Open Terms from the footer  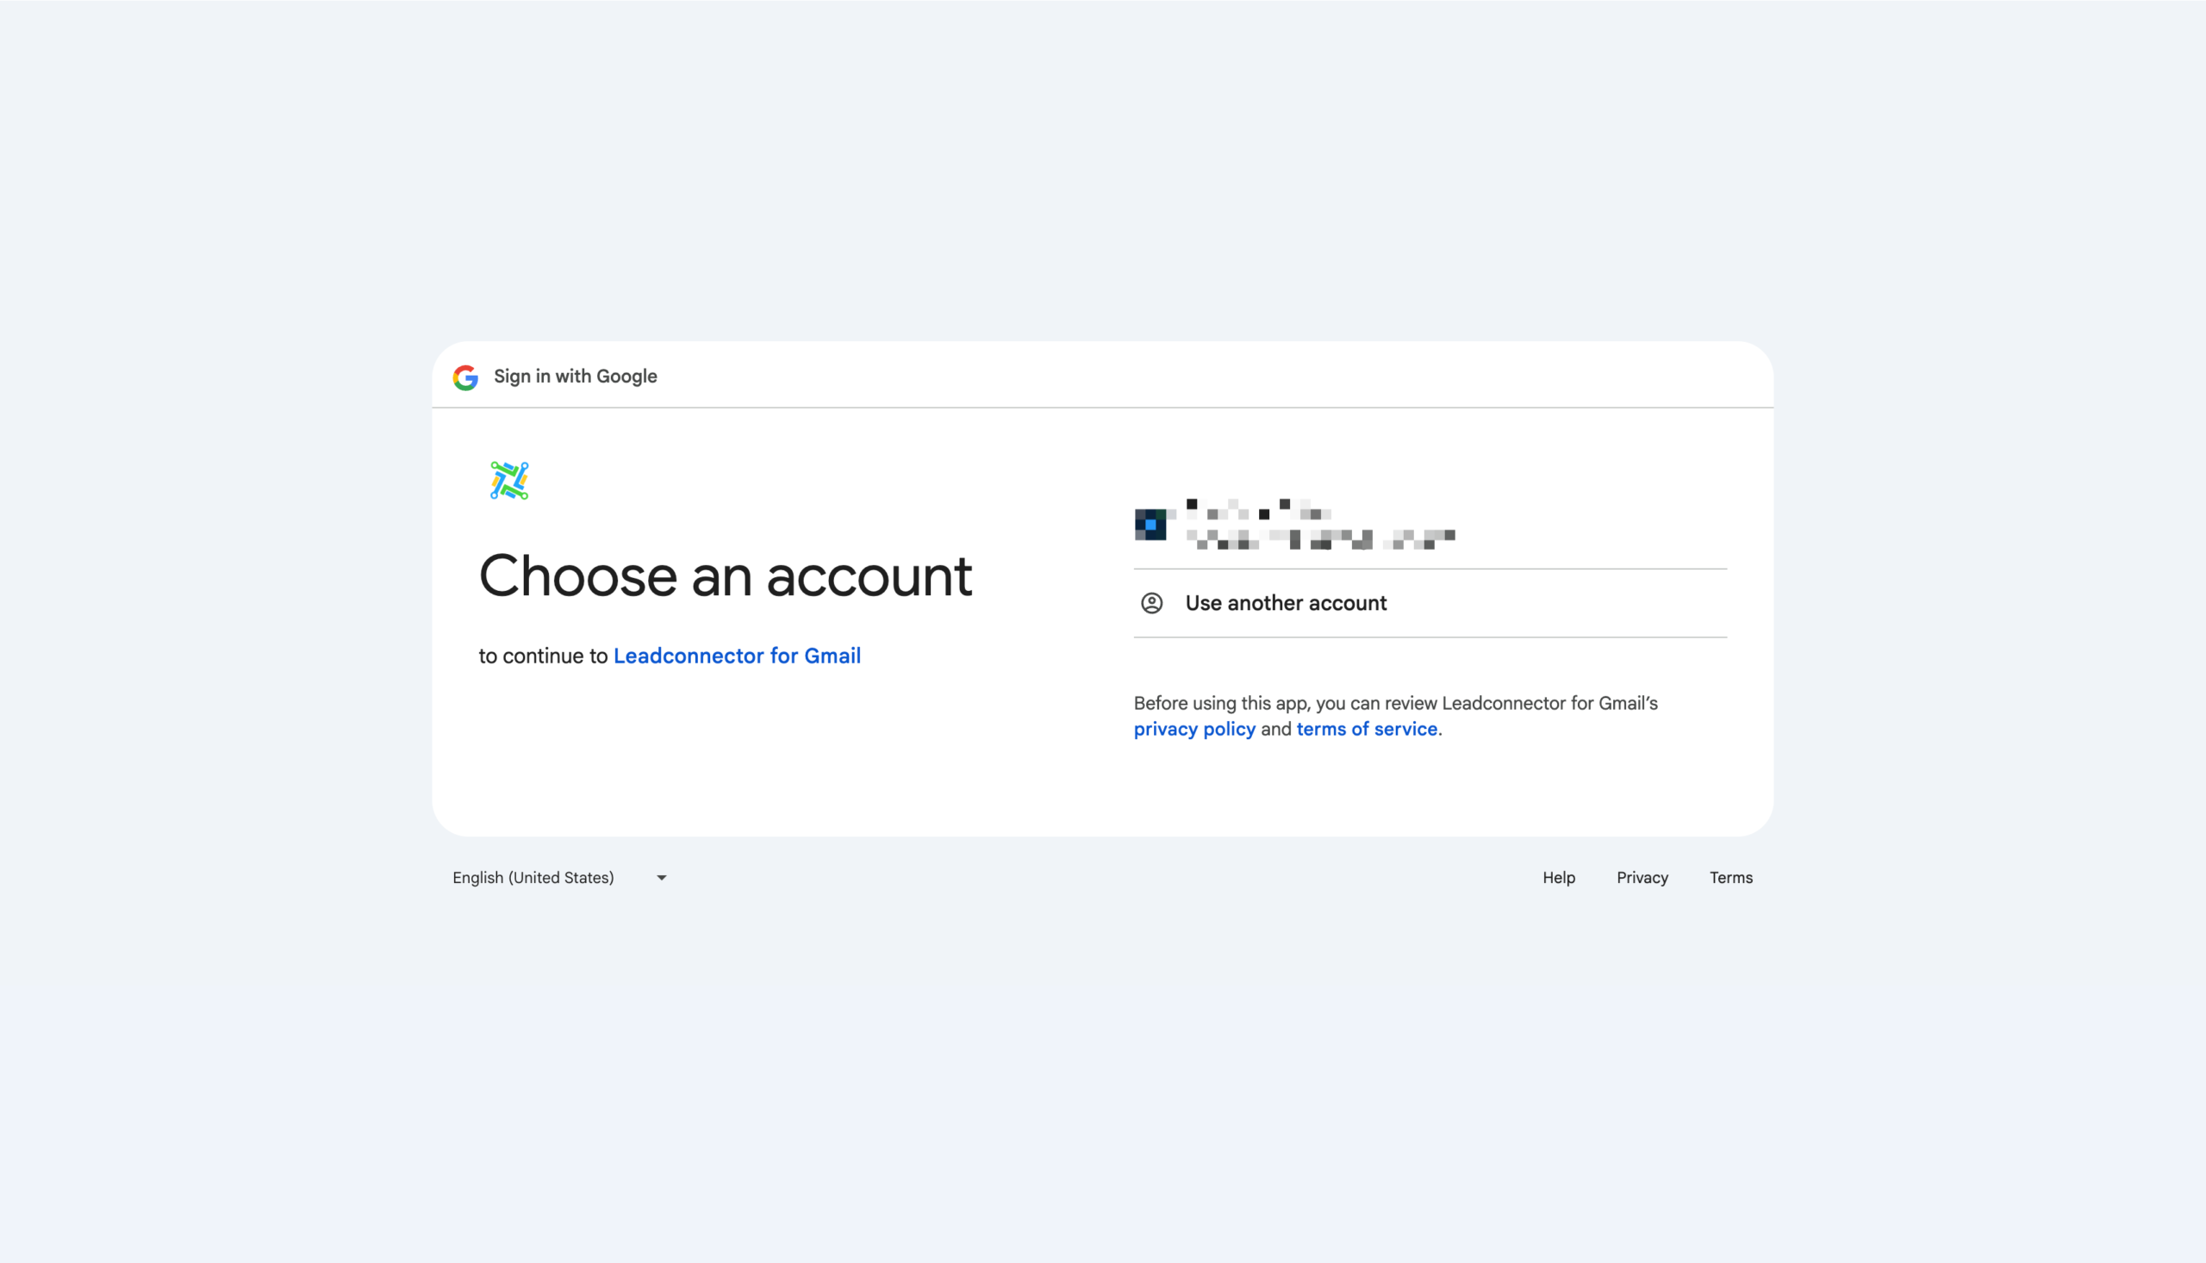click(x=1730, y=877)
